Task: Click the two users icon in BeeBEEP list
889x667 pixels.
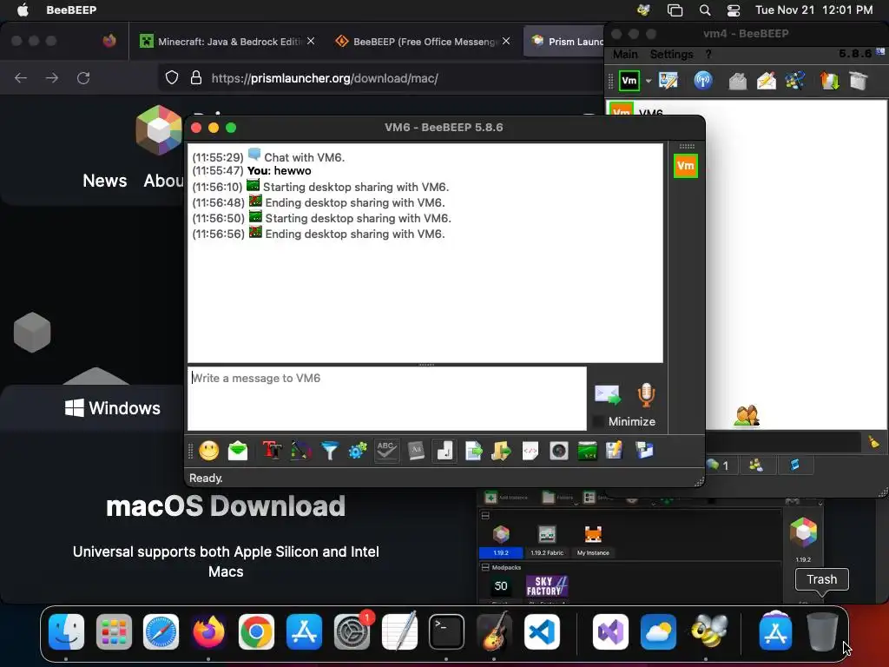Action: click(746, 416)
